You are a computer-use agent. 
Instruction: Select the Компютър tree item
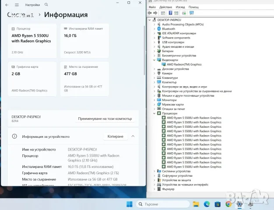pyautogui.click(x=169, y=82)
